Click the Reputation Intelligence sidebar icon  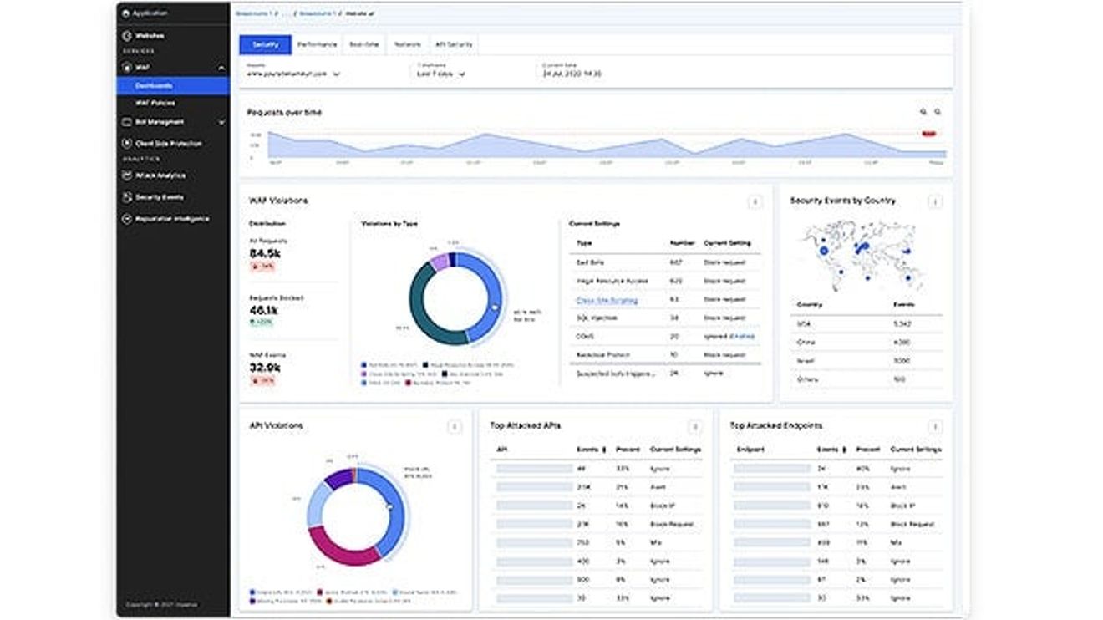tap(127, 219)
